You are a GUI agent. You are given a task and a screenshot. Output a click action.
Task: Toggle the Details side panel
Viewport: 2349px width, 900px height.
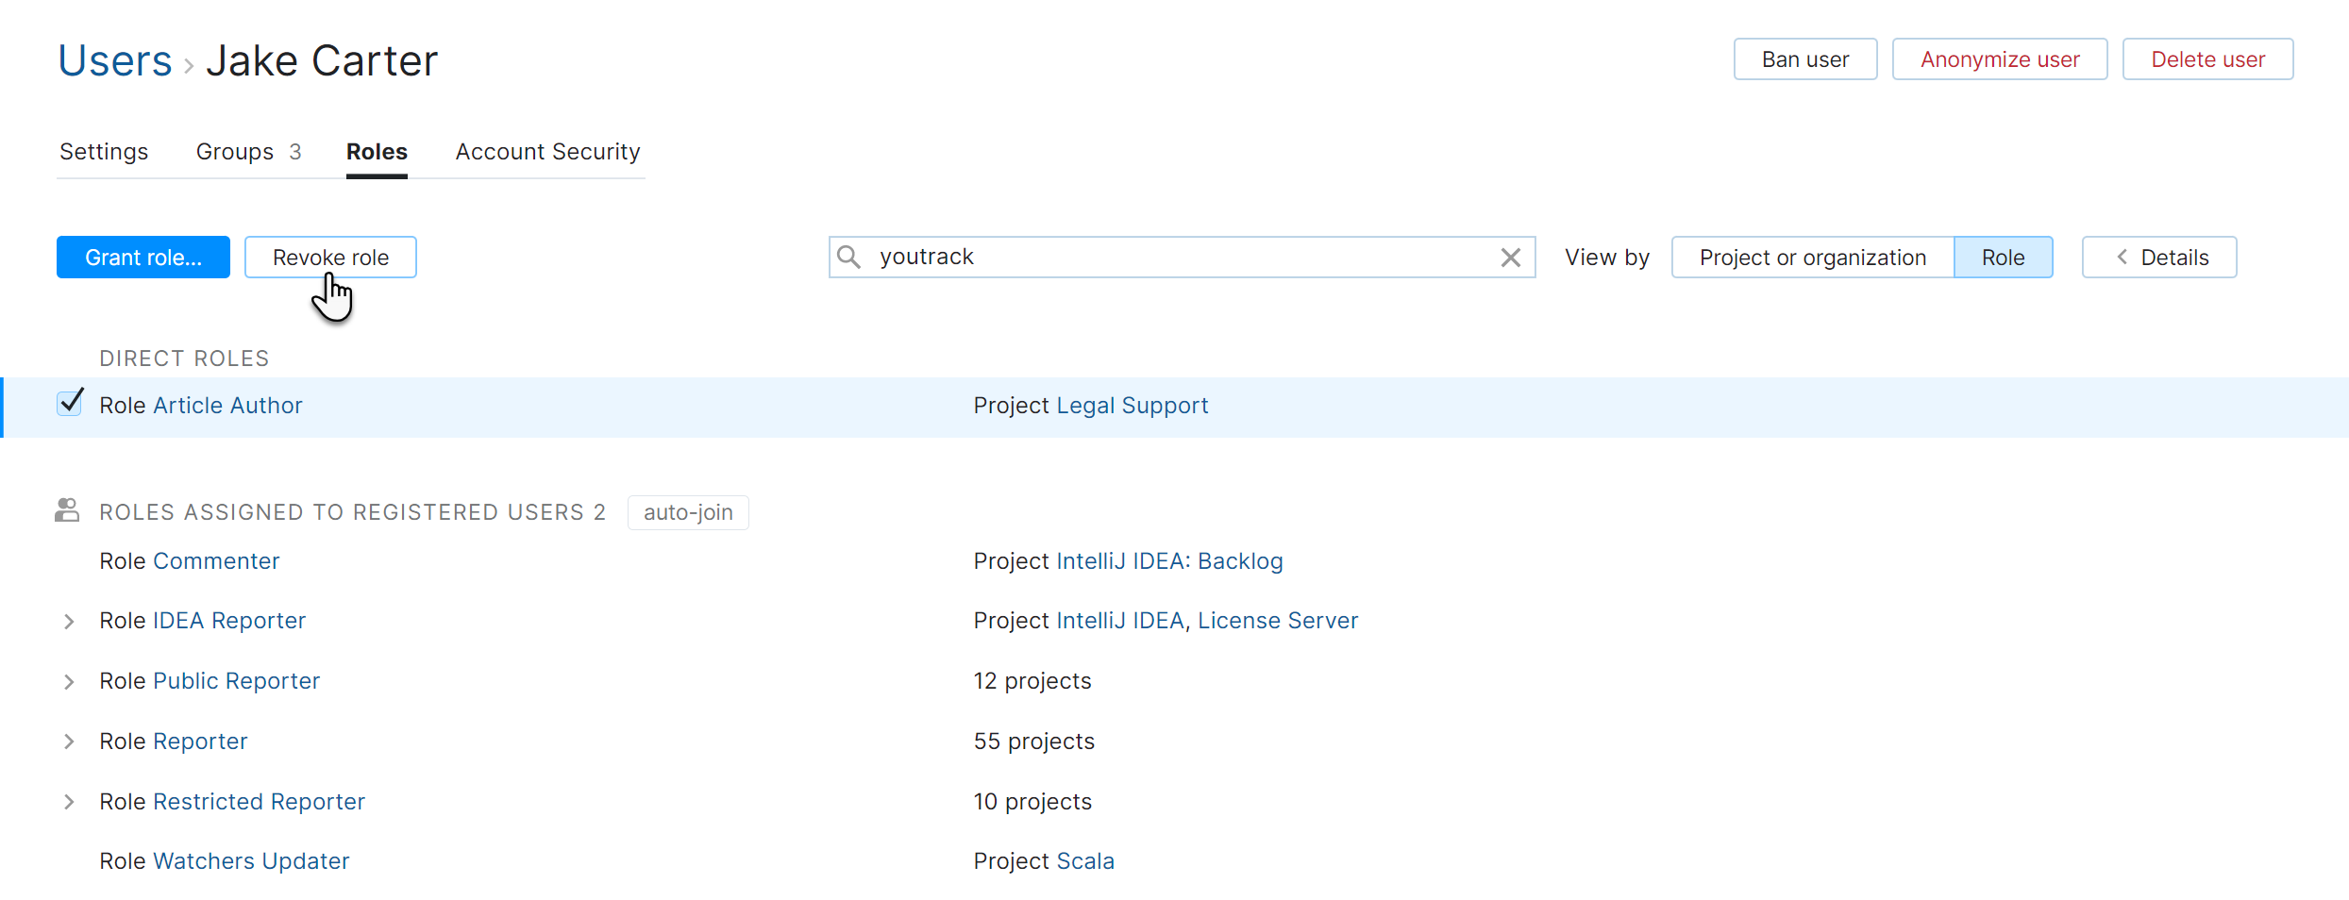click(2158, 258)
